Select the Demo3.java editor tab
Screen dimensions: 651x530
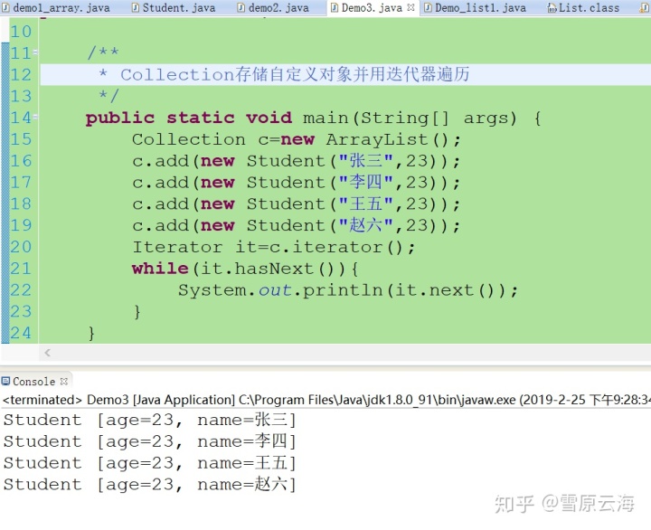tap(372, 8)
